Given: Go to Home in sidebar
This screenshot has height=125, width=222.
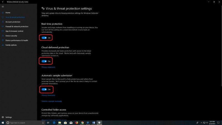Looking at the screenshot, I should pyautogui.click(x=8, y=12).
